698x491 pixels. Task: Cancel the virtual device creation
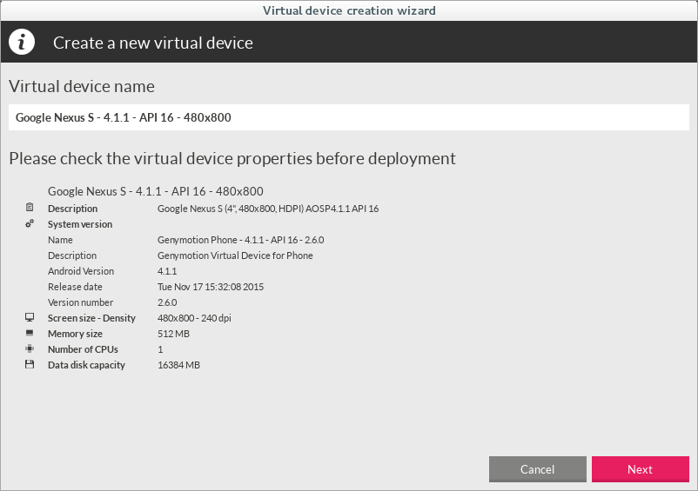(x=537, y=469)
